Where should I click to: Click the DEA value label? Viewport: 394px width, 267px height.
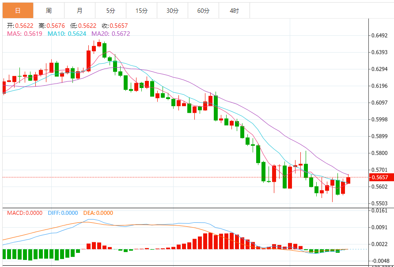[98, 213]
